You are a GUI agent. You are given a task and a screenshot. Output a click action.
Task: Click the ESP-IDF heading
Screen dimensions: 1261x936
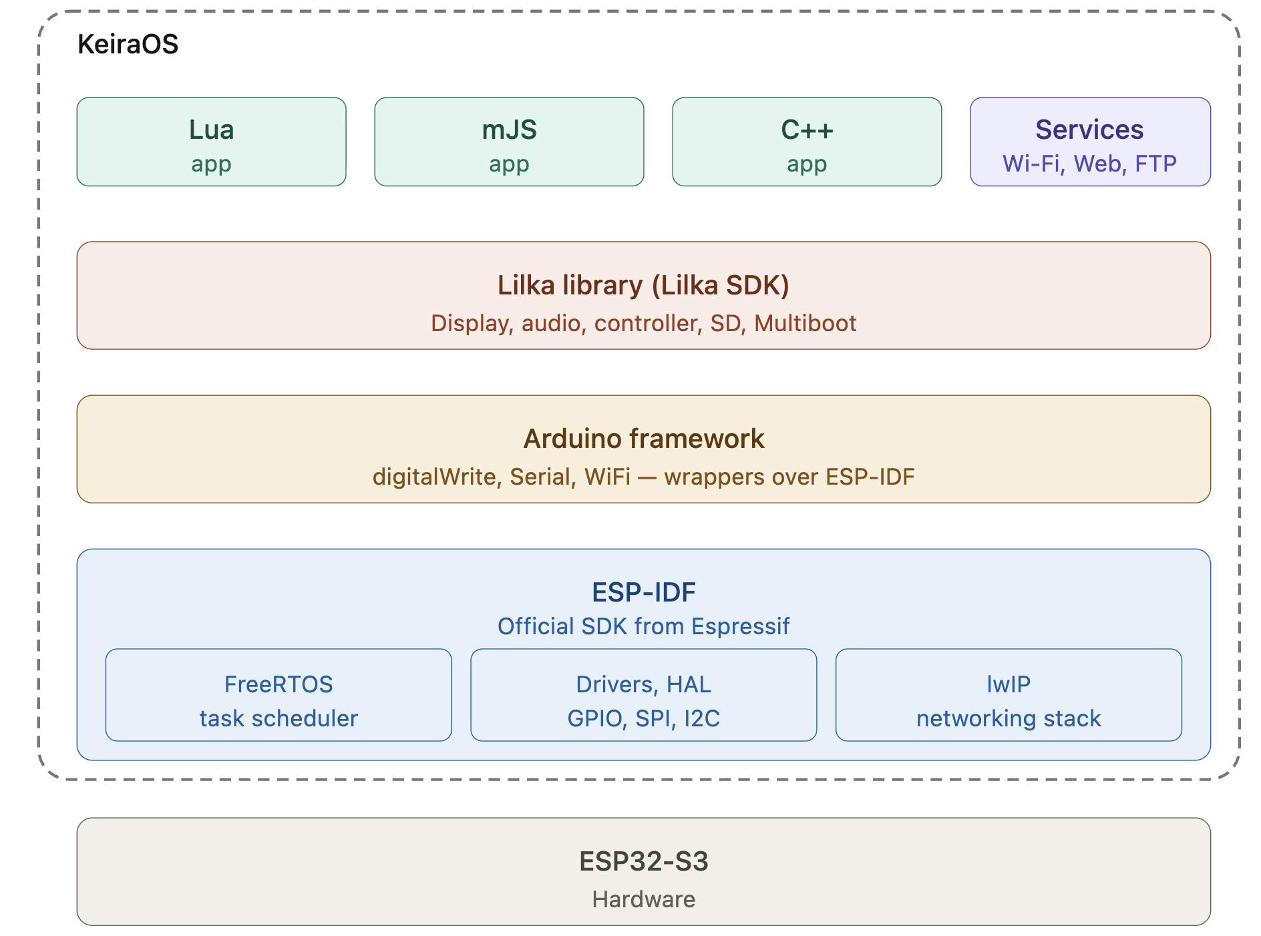coord(643,592)
